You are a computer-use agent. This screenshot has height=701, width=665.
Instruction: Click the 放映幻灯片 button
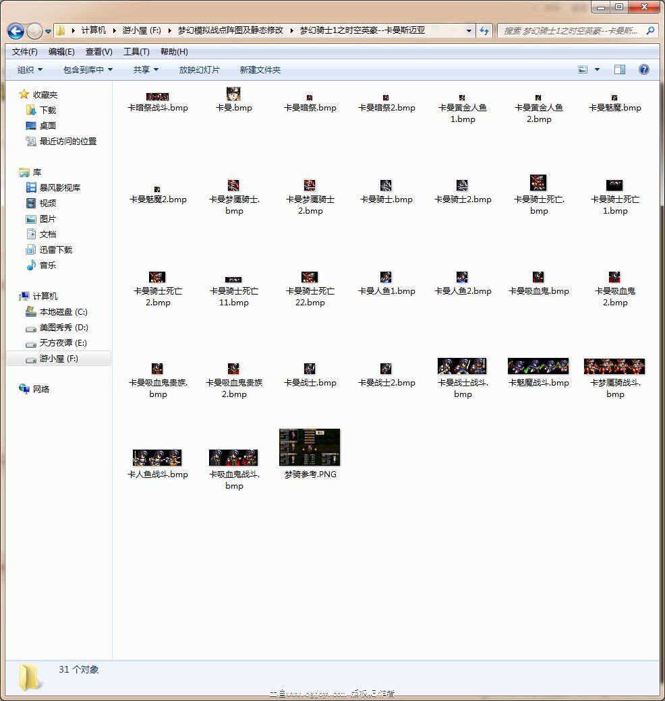pos(199,69)
